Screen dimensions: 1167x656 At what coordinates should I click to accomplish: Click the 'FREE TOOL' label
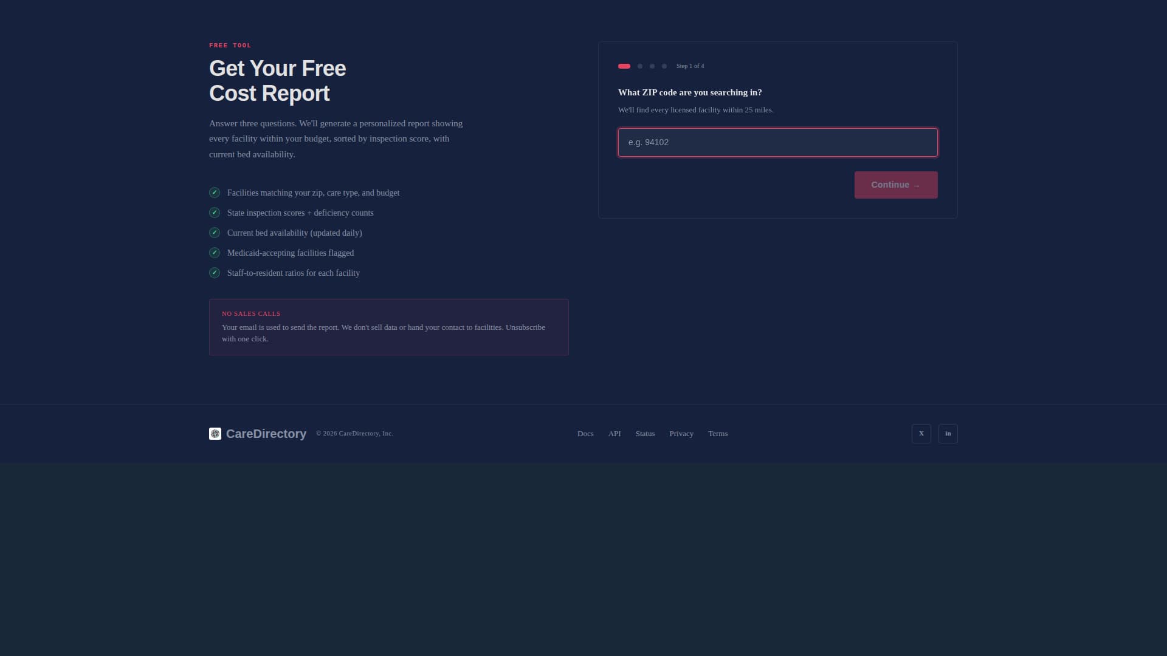(230, 46)
